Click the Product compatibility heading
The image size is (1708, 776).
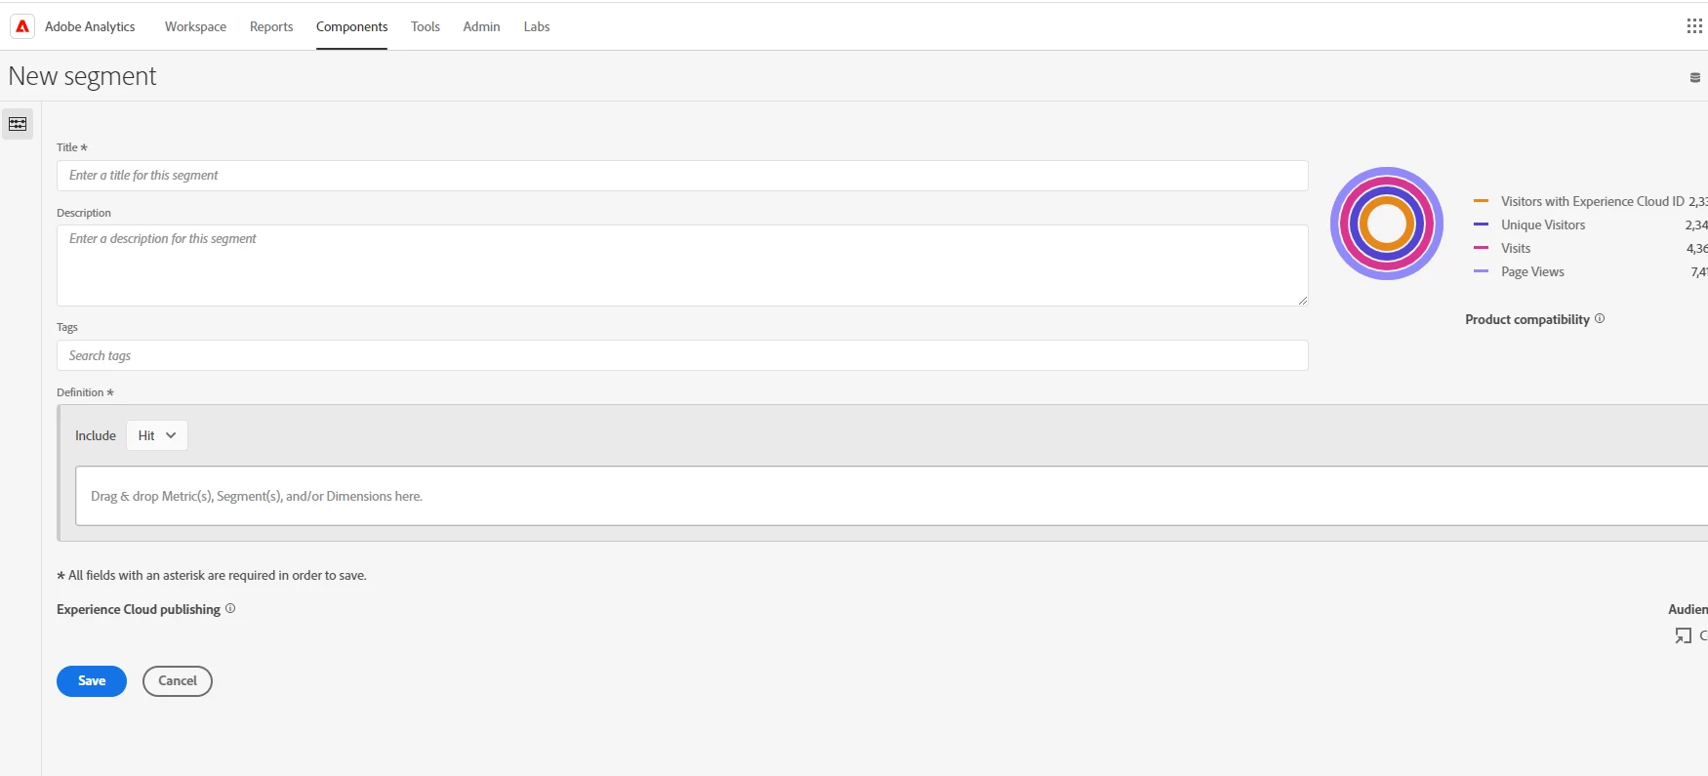(x=1527, y=319)
